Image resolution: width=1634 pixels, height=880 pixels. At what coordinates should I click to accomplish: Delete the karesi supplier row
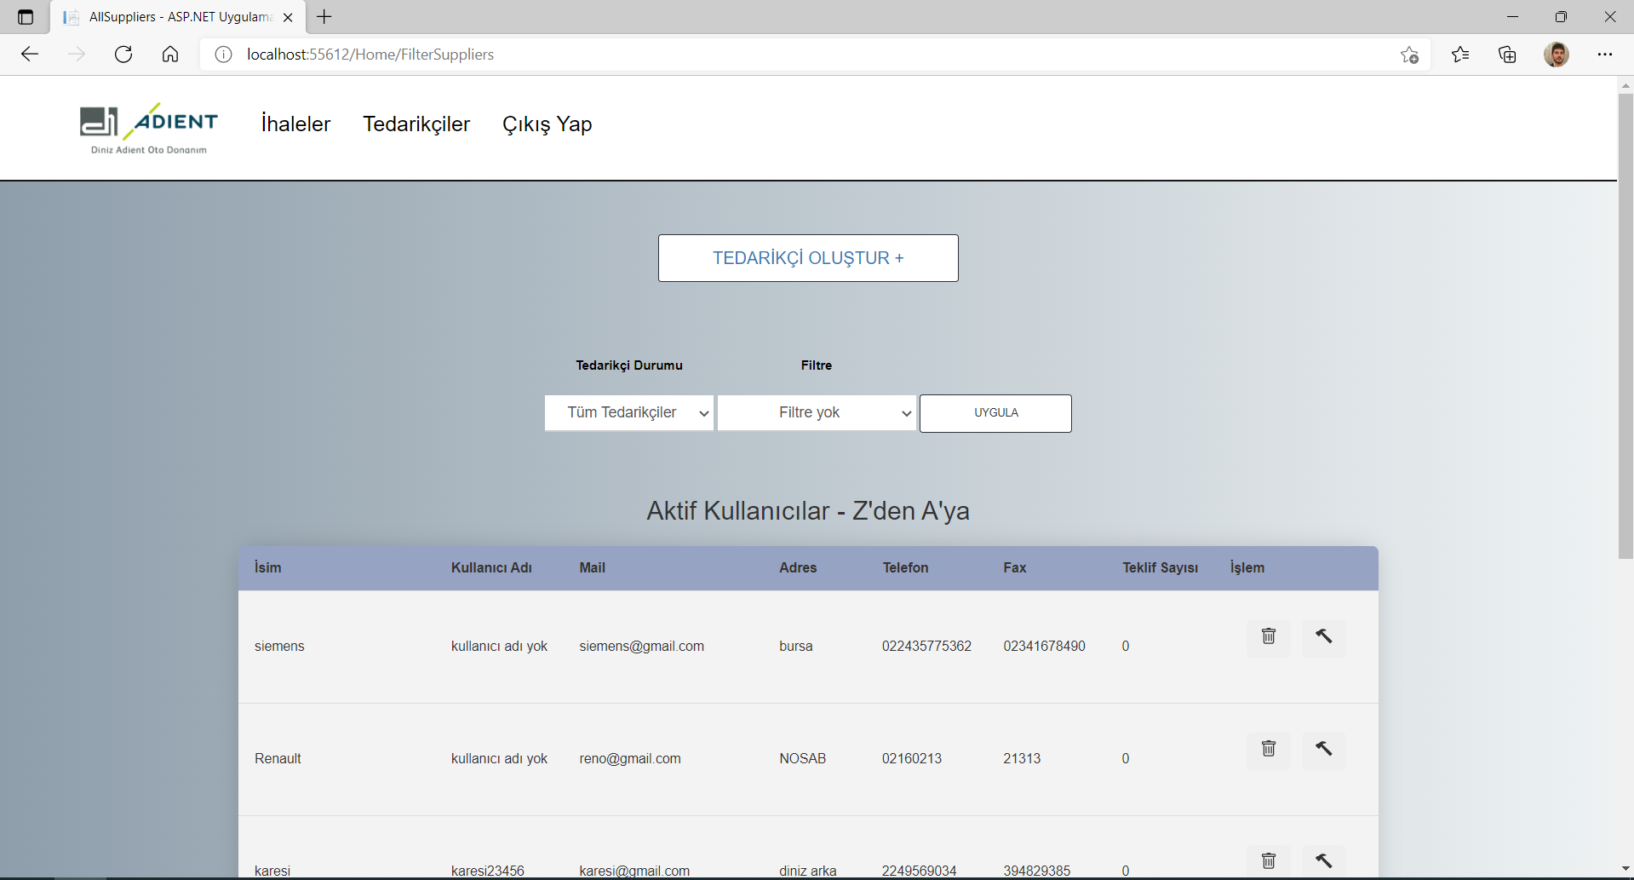1269,860
